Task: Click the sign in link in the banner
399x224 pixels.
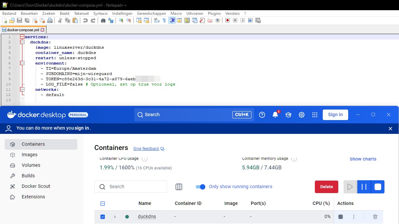Action: pos(82,128)
